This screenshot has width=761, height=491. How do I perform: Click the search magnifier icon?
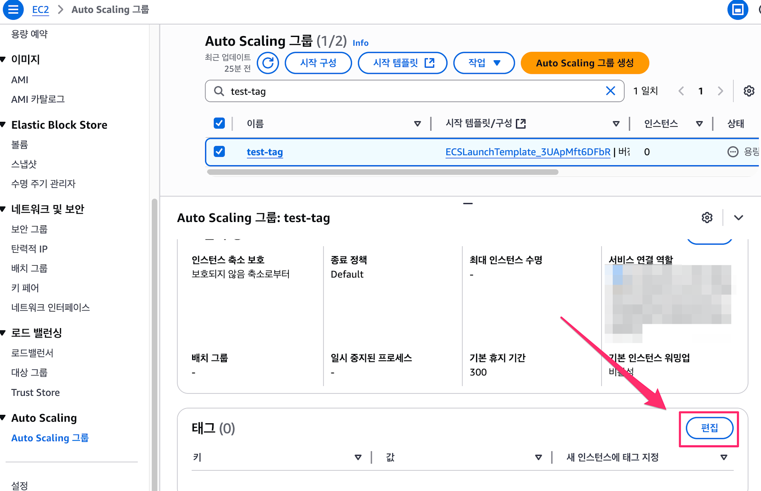pos(219,91)
